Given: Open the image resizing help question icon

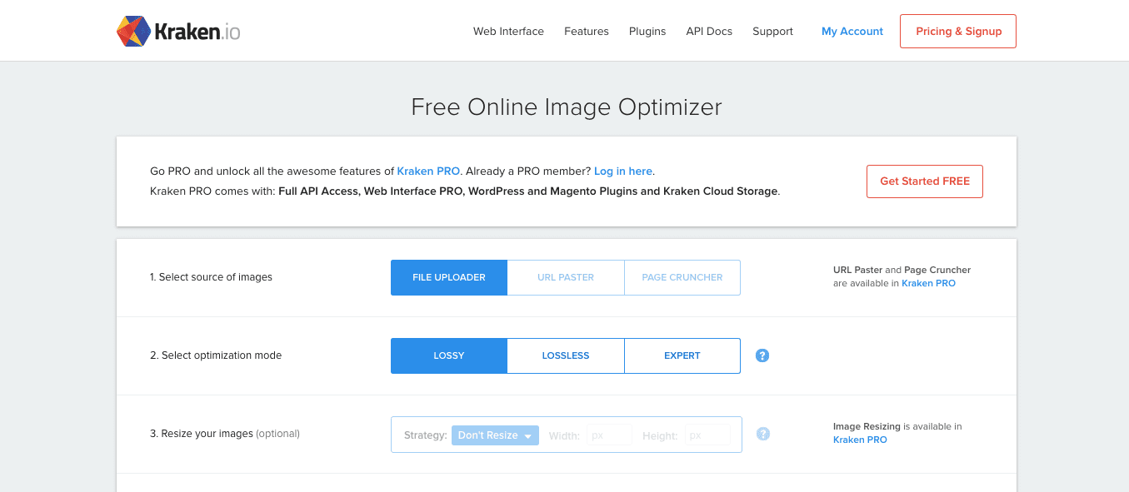Looking at the screenshot, I should coord(762,434).
